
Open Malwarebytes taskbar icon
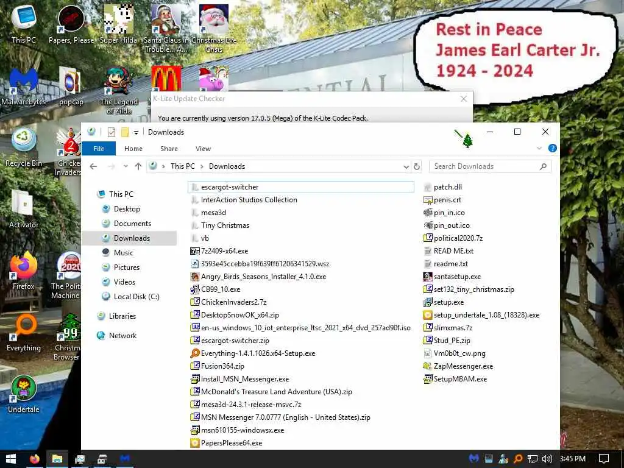(125, 459)
